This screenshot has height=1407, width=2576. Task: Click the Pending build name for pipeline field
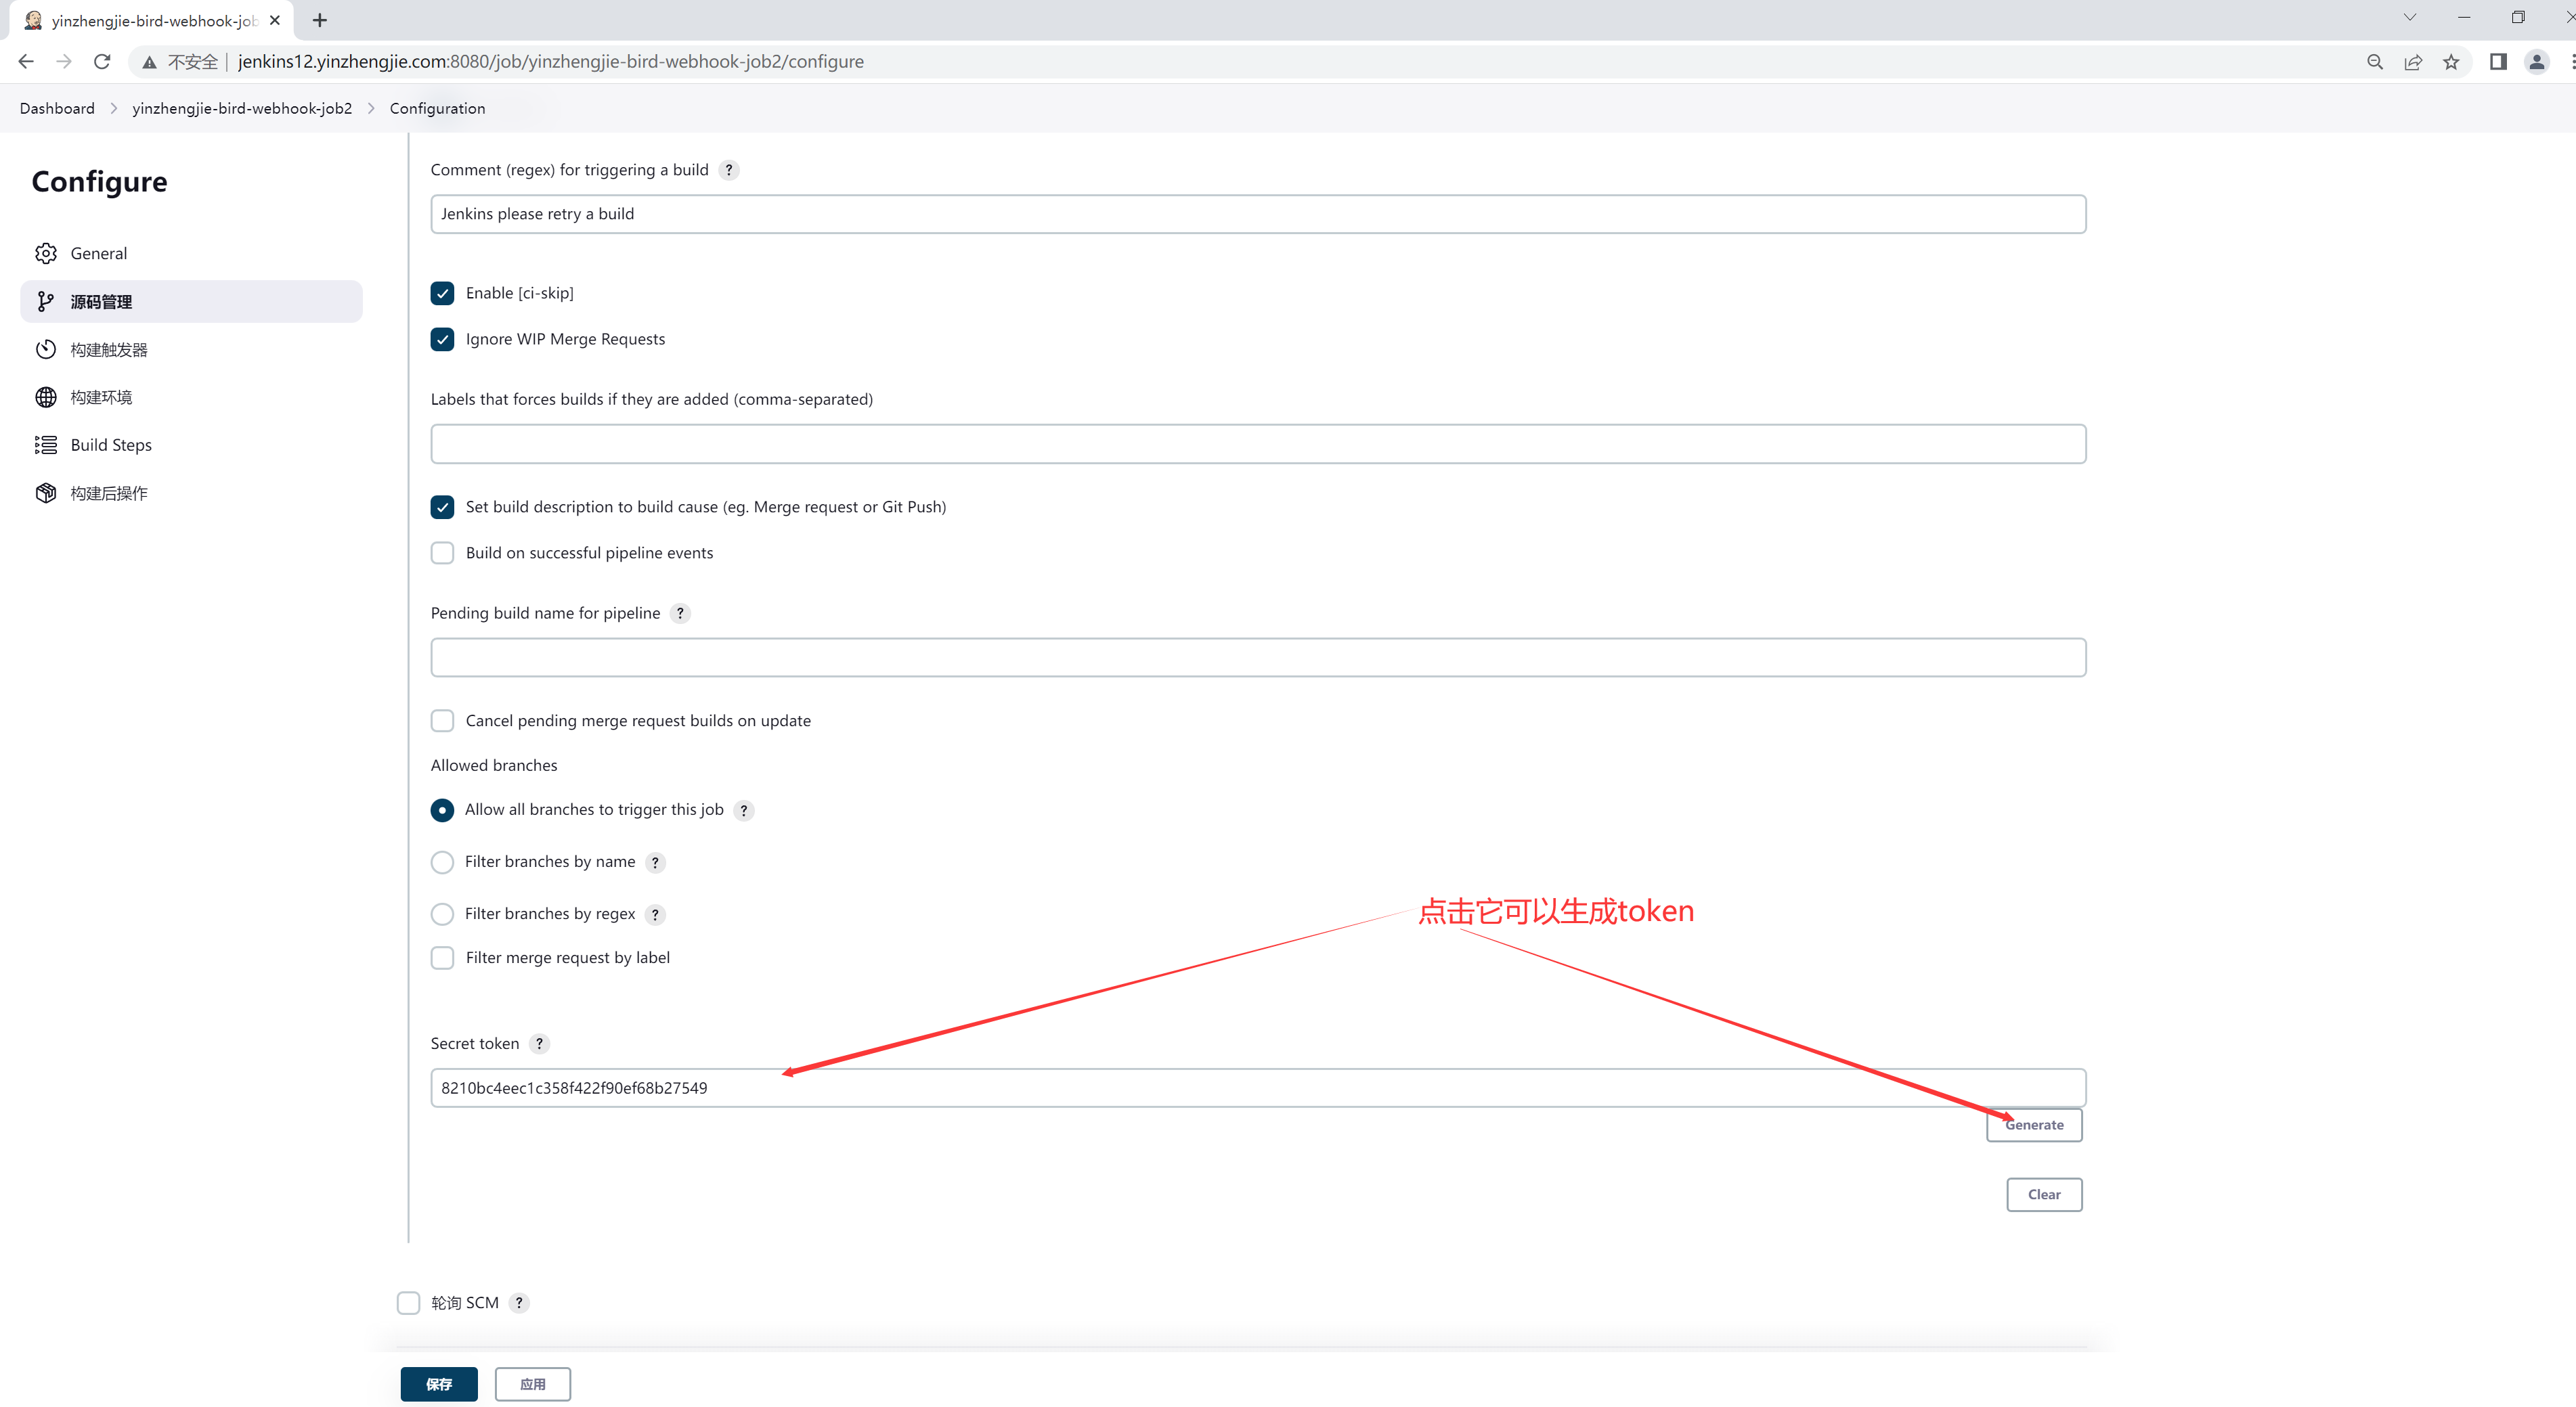(1258, 657)
